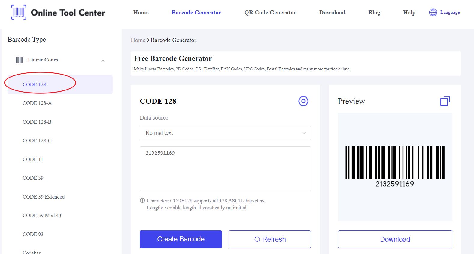Click the Online Tool Center logo icon
Image resolution: width=474 pixels, height=254 pixels.
pyautogui.click(x=19, y=12)
